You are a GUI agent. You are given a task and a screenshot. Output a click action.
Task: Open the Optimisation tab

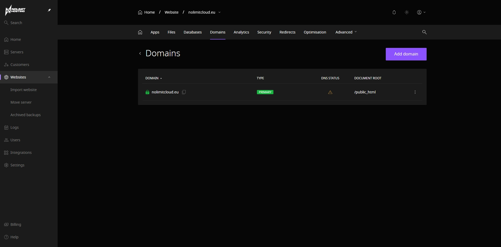315,32
